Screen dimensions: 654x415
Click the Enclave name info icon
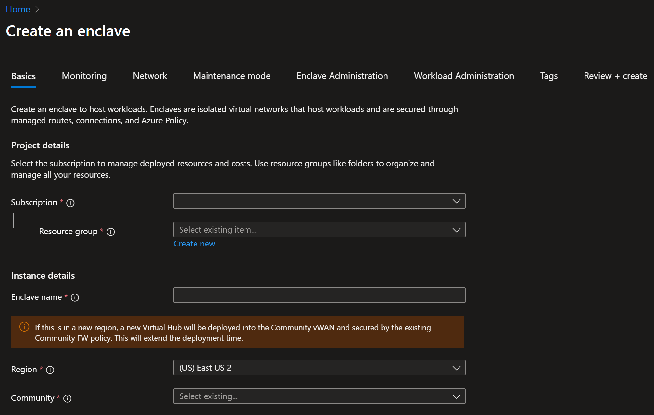[x=75, y=297]
